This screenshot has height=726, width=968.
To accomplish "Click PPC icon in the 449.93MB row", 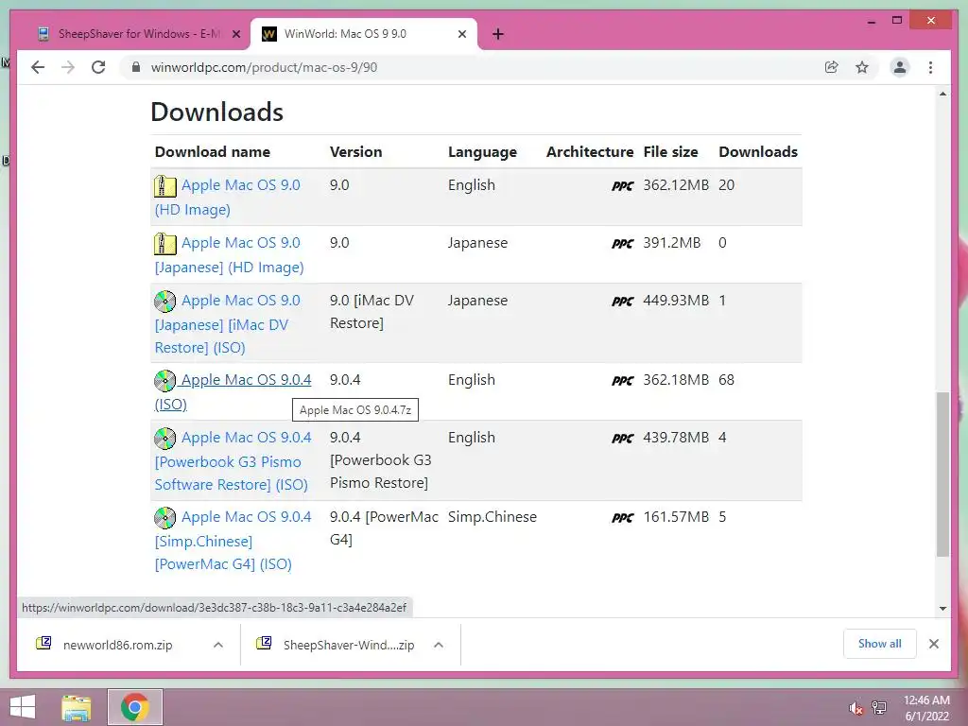I will [x=622, y=302].
